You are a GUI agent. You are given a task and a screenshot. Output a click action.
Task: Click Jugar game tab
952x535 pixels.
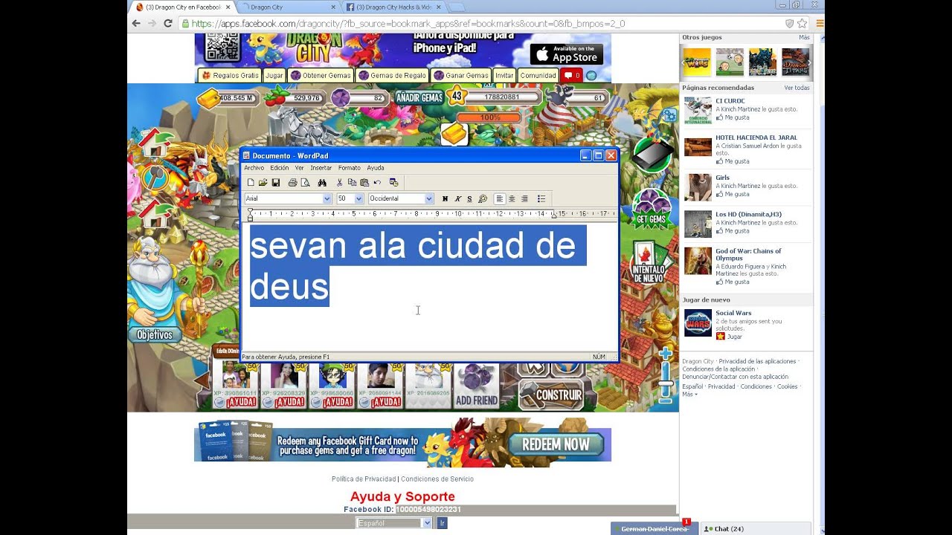[x=274, y=75]
